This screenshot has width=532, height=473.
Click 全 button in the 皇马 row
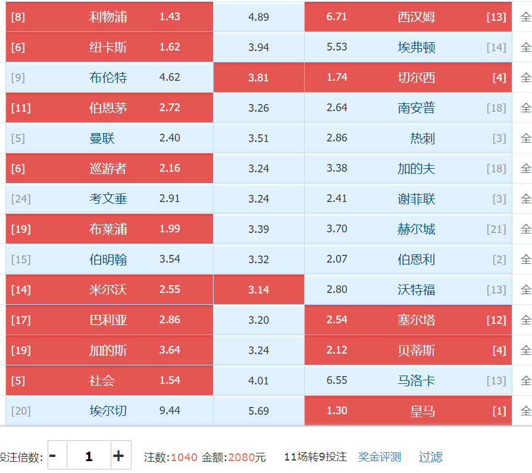pos(525,411)
